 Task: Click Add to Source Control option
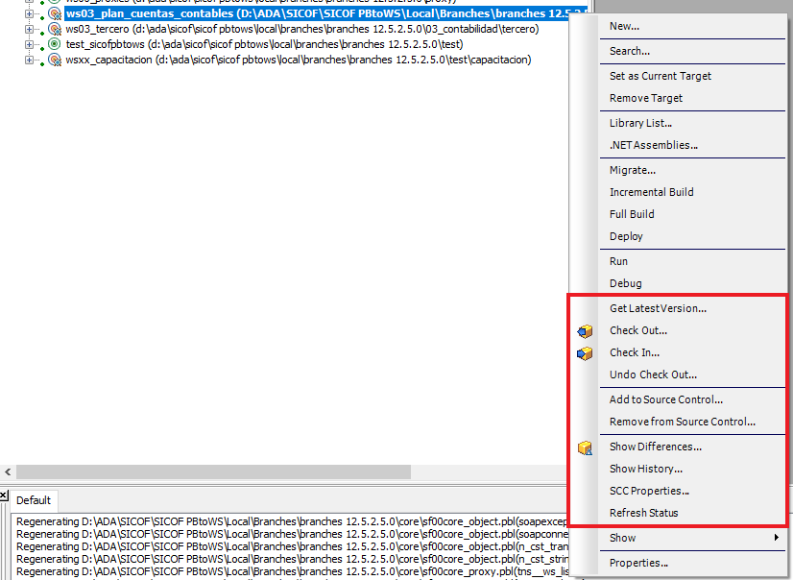pos(666,399)
